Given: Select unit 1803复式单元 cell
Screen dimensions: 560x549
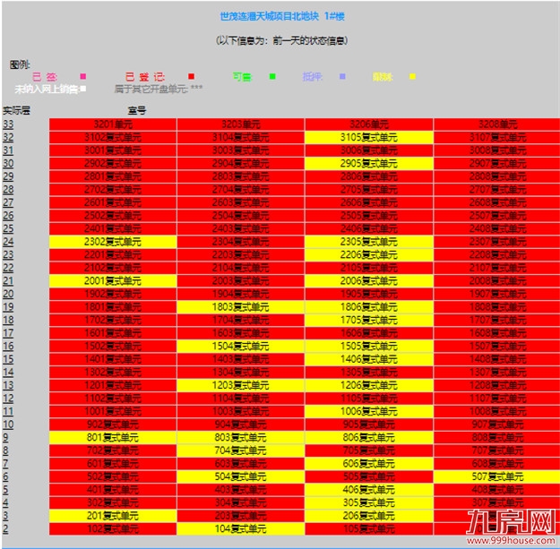Looking at the screenshot, I should pyautogui.click(x=241, y=306).
